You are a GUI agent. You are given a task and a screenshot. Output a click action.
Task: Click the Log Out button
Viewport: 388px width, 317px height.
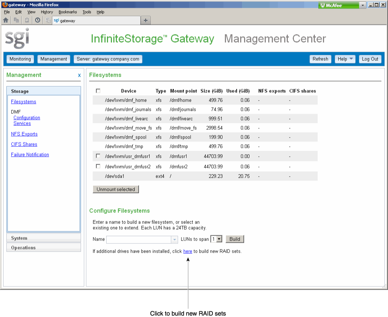(x=370, y=59)
